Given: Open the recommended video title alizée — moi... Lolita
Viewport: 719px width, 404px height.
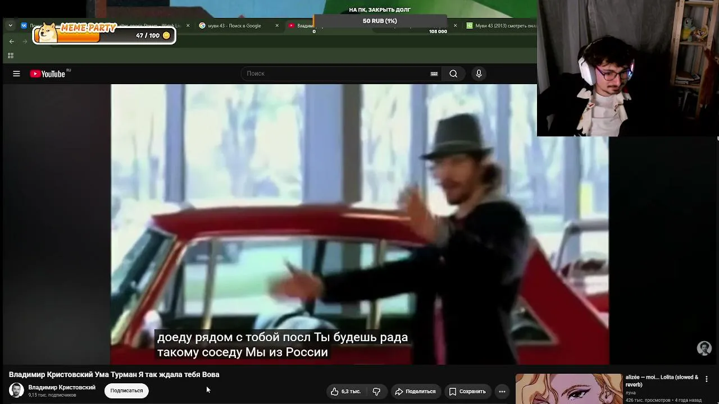Looking at the screenshot, I should tap(662, 381).
